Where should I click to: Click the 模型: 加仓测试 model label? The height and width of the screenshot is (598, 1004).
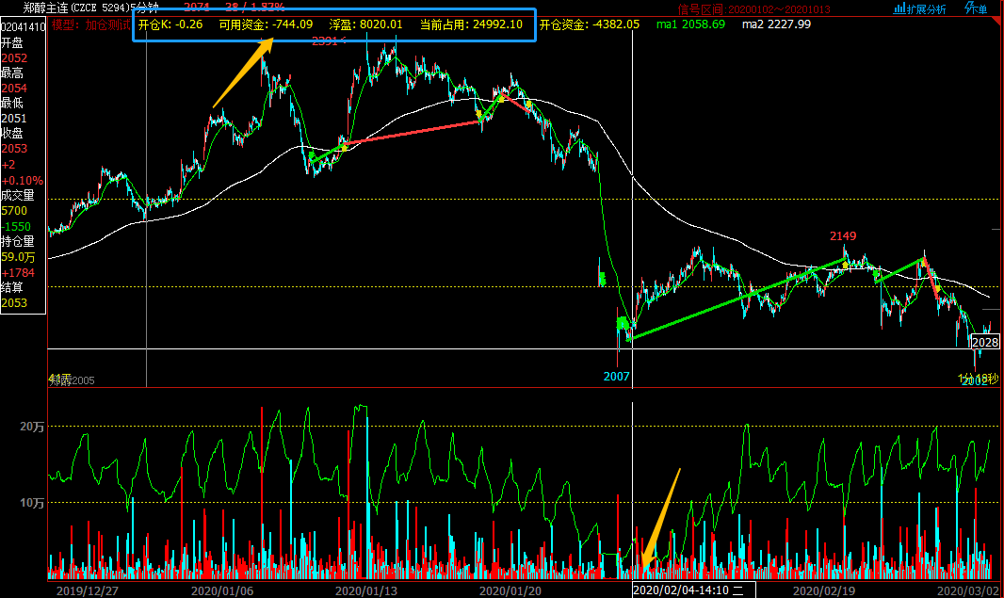coord(90,24)
